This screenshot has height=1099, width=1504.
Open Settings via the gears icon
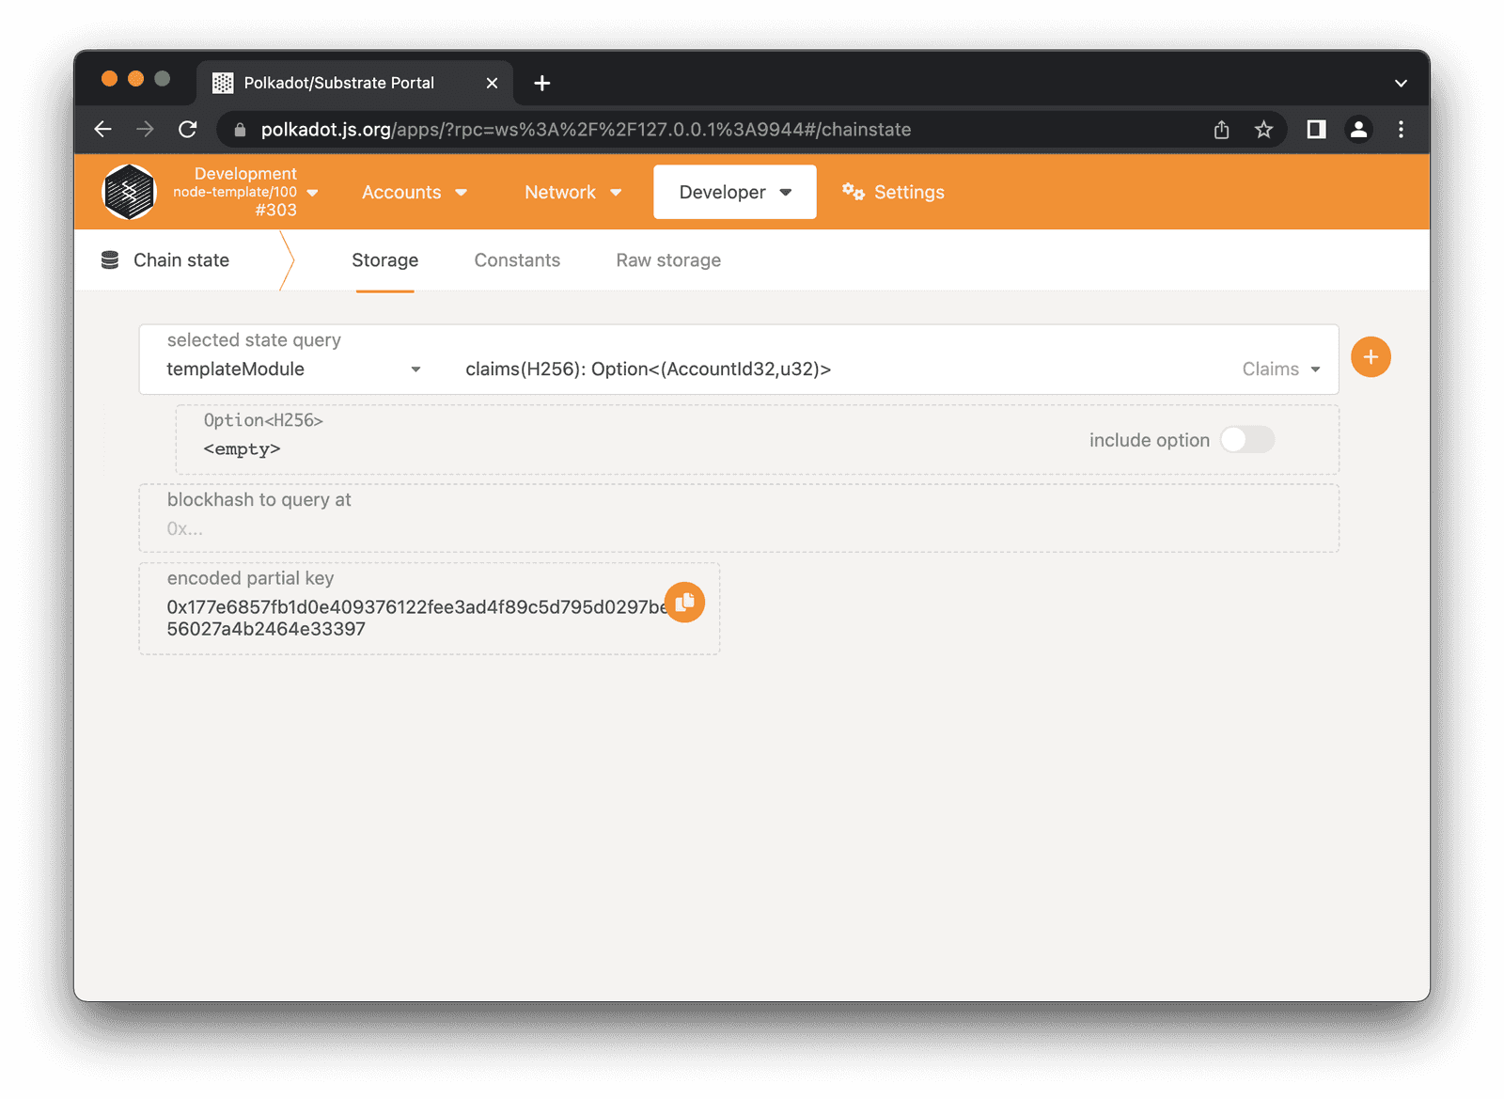(x=854, y=192)
